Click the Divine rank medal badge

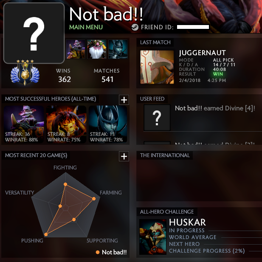tap(25, 73)
